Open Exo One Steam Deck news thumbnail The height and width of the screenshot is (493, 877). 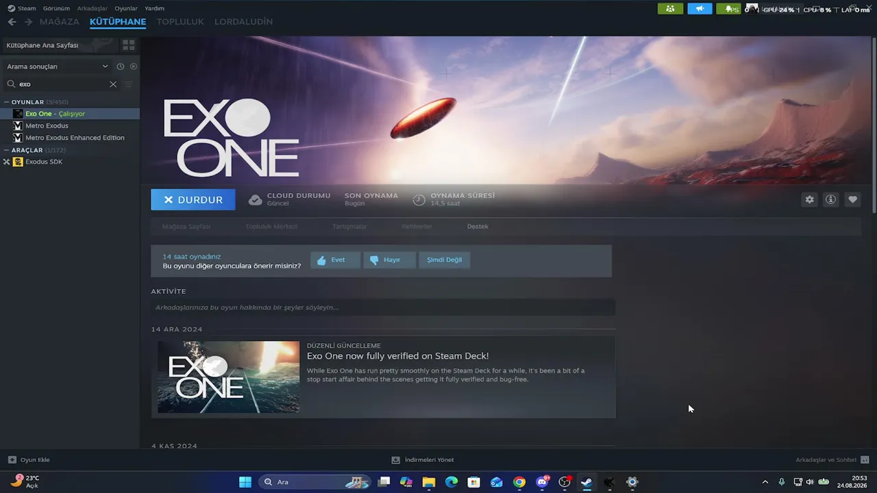coord(228,377)
